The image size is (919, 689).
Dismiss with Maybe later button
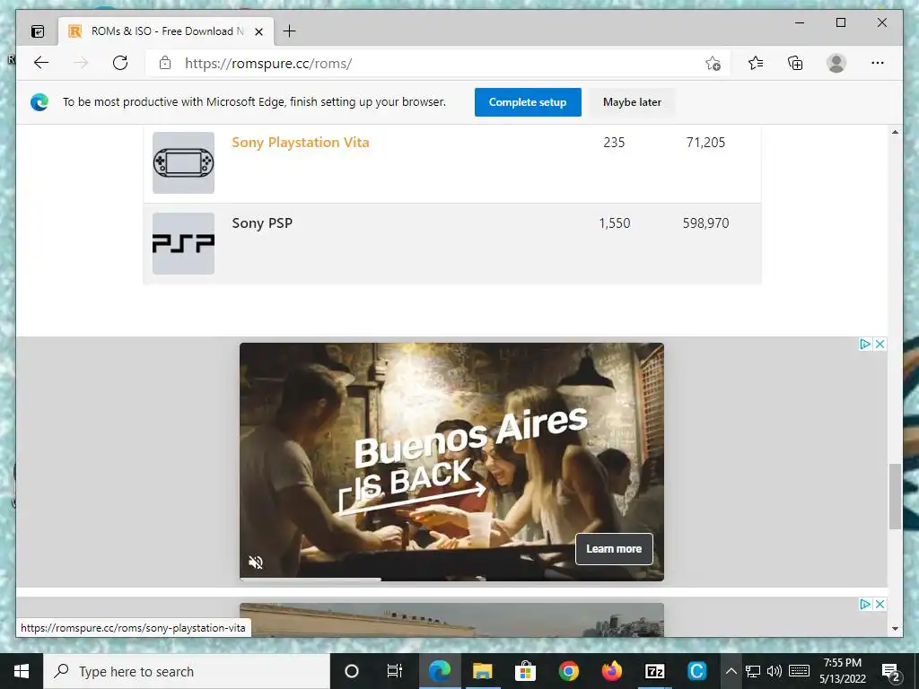(x=632, y=102)
